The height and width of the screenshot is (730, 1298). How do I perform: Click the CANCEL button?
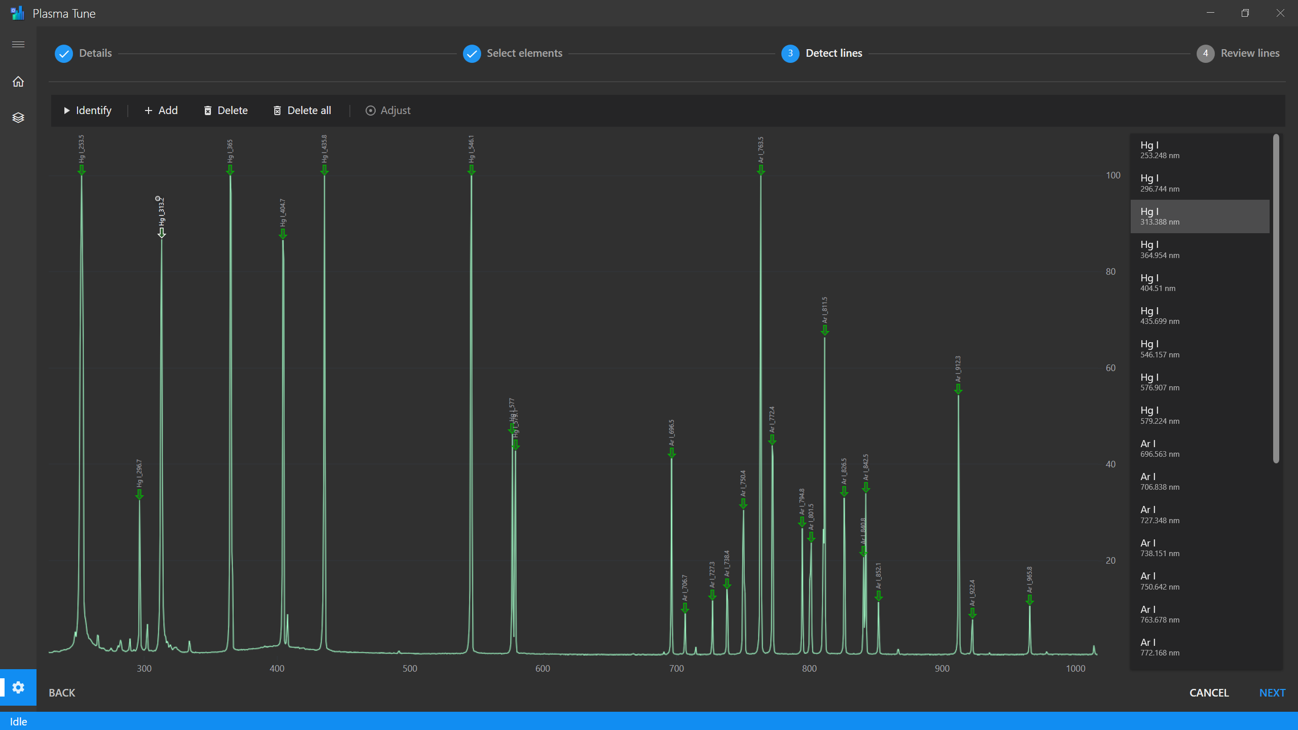1209,692
